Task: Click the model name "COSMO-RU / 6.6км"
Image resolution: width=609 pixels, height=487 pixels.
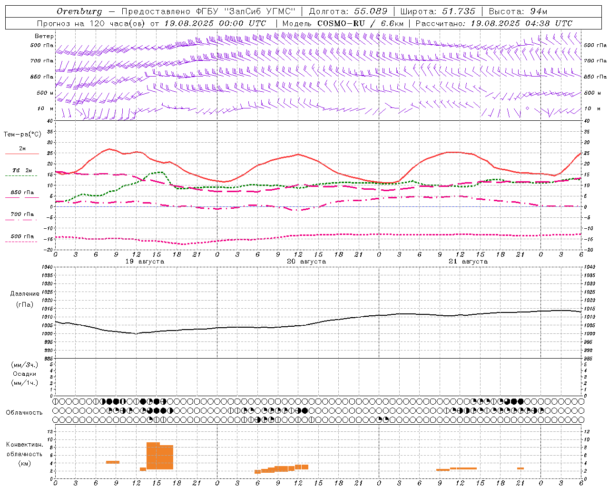Action: tap(360, 23)
